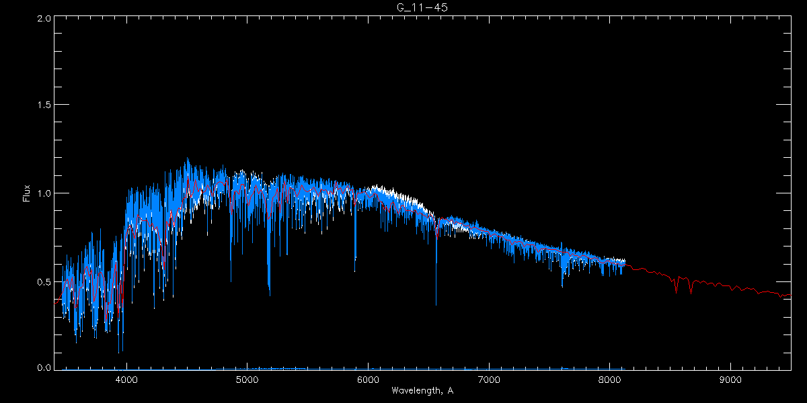Click the 2.0 flux tick label
Image resolution: width=807 pixels, height=403 pixels.
43,19
